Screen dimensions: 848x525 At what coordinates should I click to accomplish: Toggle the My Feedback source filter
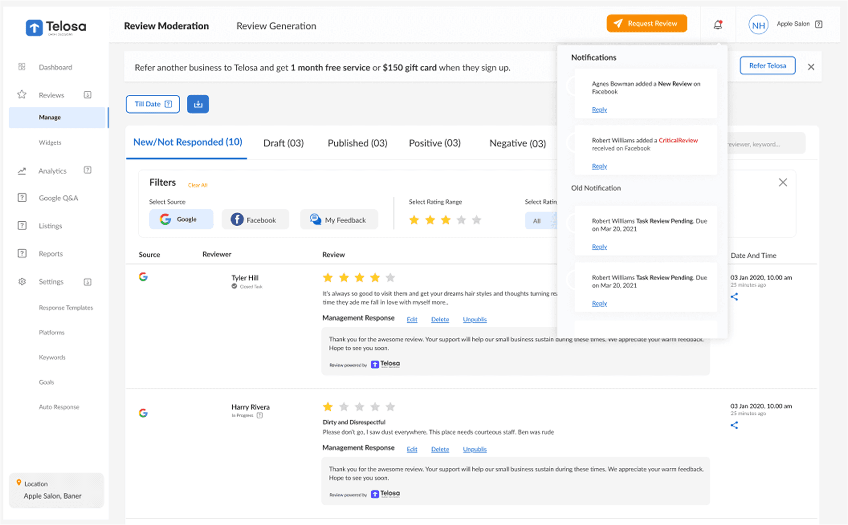[339, 220]
